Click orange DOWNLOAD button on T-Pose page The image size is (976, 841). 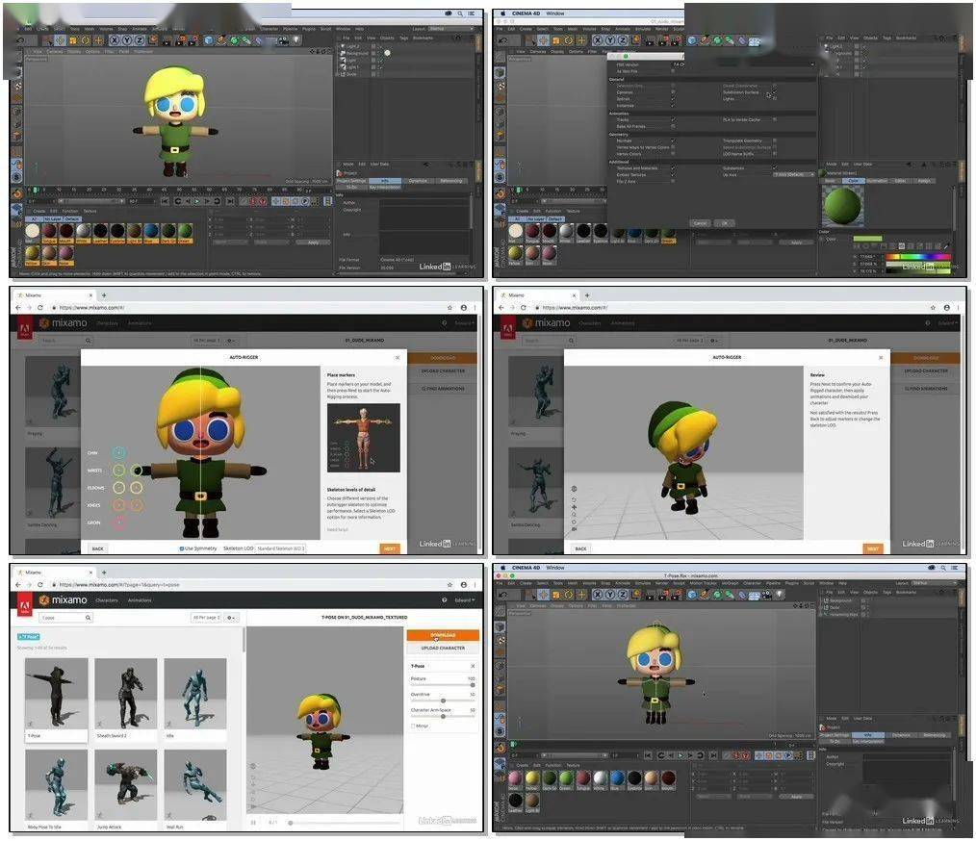(x=443, y=635)
